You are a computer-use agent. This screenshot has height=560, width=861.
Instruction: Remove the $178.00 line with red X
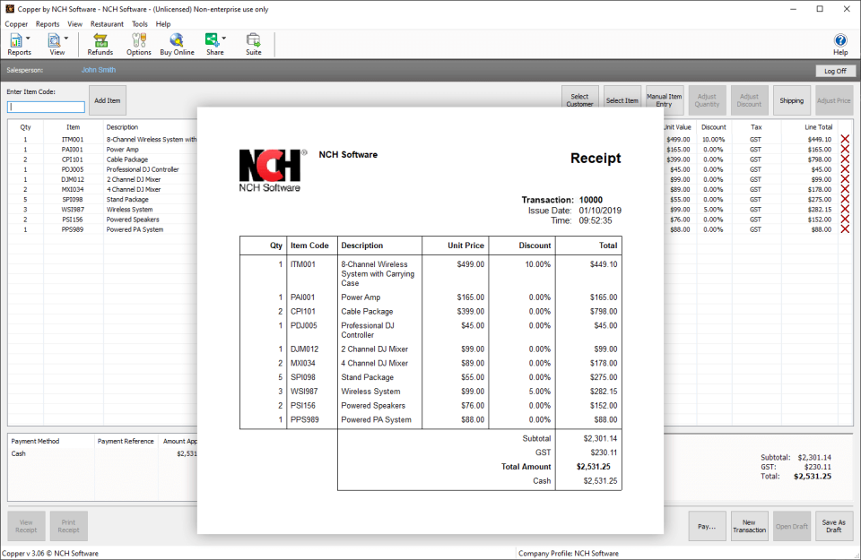(845, 189)
